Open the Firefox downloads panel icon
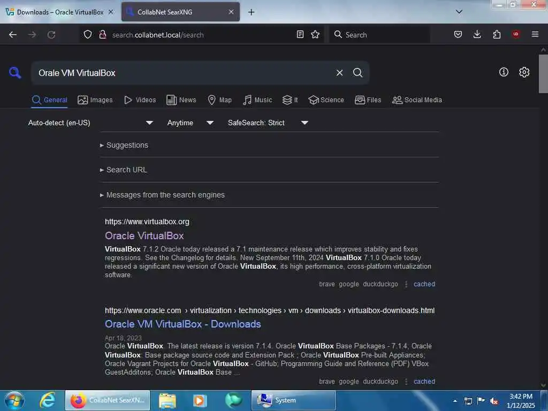The image size is (548, 411). (x=477, y=34)
